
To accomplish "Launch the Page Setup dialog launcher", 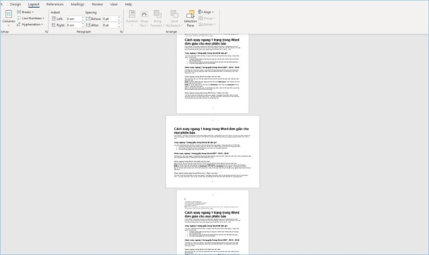I will click(x=46, y=32).
